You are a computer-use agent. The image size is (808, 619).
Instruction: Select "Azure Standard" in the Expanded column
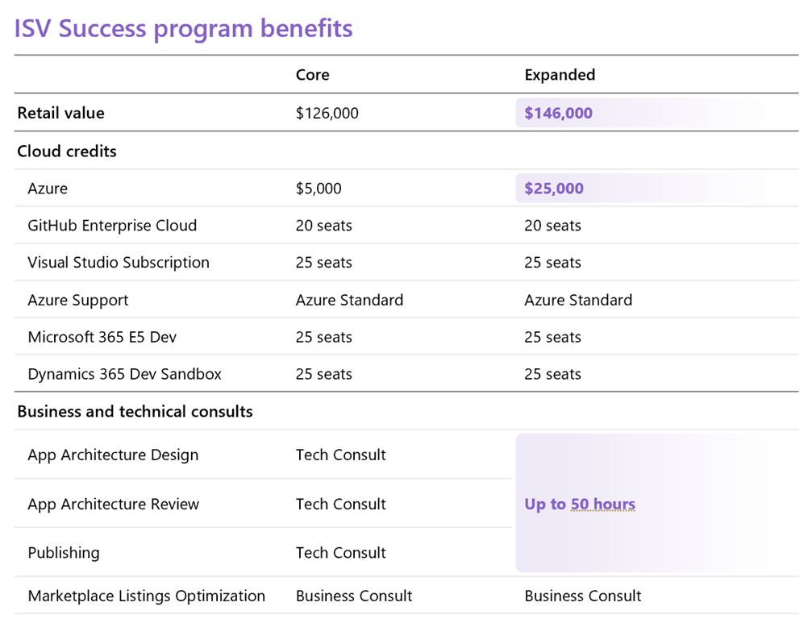(578, 300)
